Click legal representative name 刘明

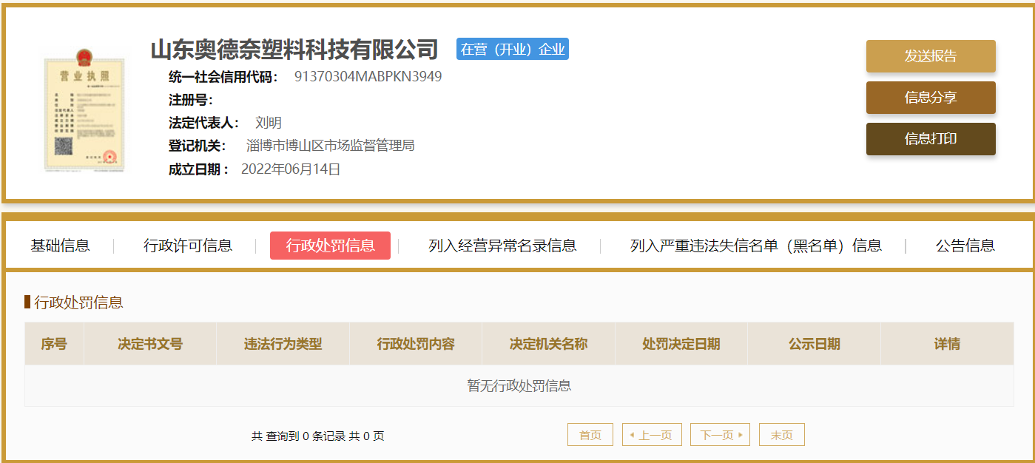point(269,123)
